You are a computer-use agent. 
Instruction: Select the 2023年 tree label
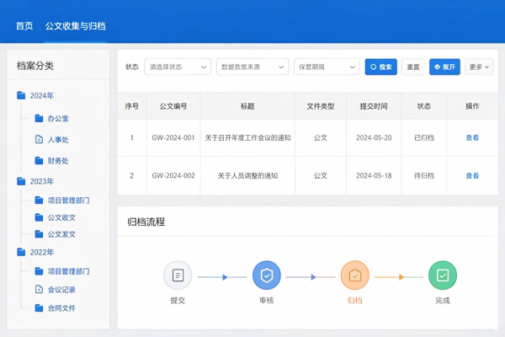click(x=42, y=182)
